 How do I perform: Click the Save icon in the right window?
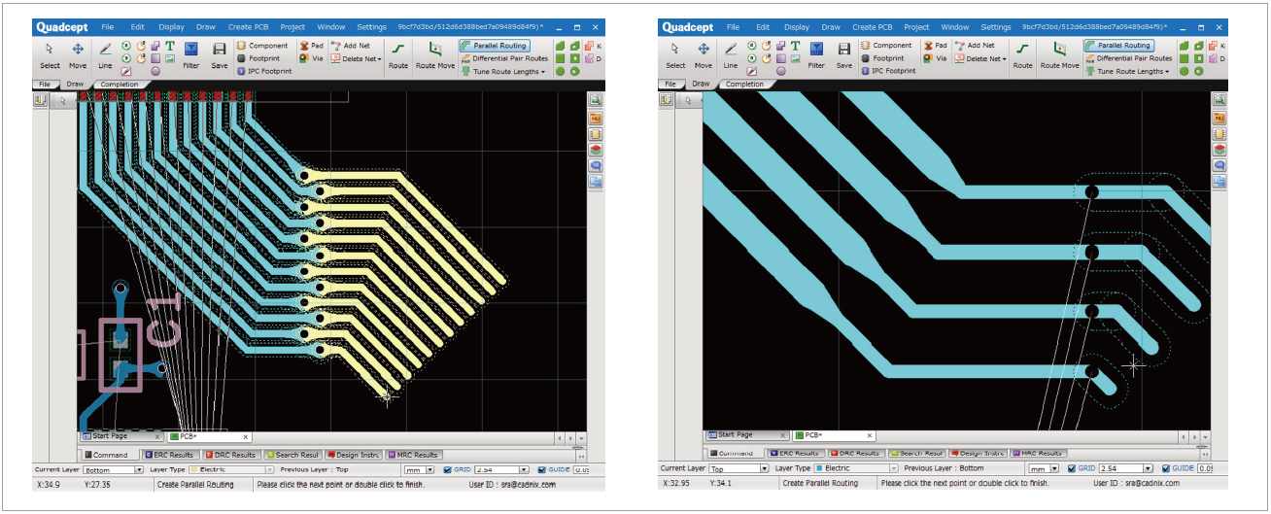coord(843,54)
